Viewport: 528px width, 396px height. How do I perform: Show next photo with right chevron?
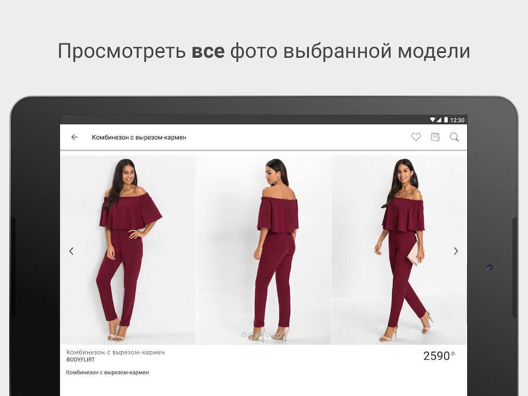pos(456,251)
